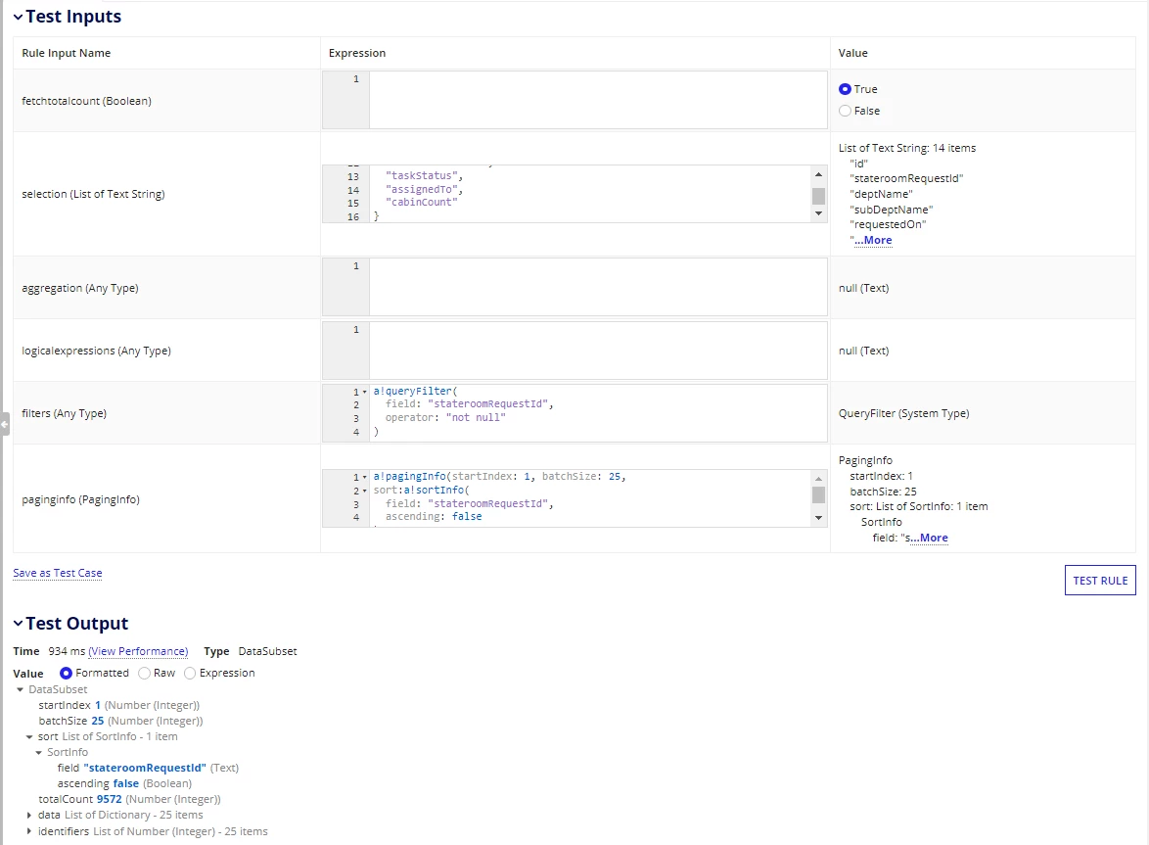Collapse the Test Output section
The height and width of the screenshot is (845, 1149).
(x=19, y=624)
